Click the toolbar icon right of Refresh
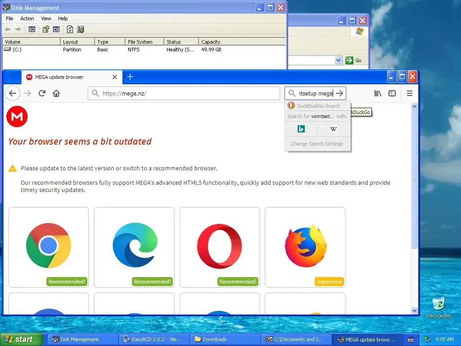The width and height of the screenshot is (461, 346). [x=81, y=29]
